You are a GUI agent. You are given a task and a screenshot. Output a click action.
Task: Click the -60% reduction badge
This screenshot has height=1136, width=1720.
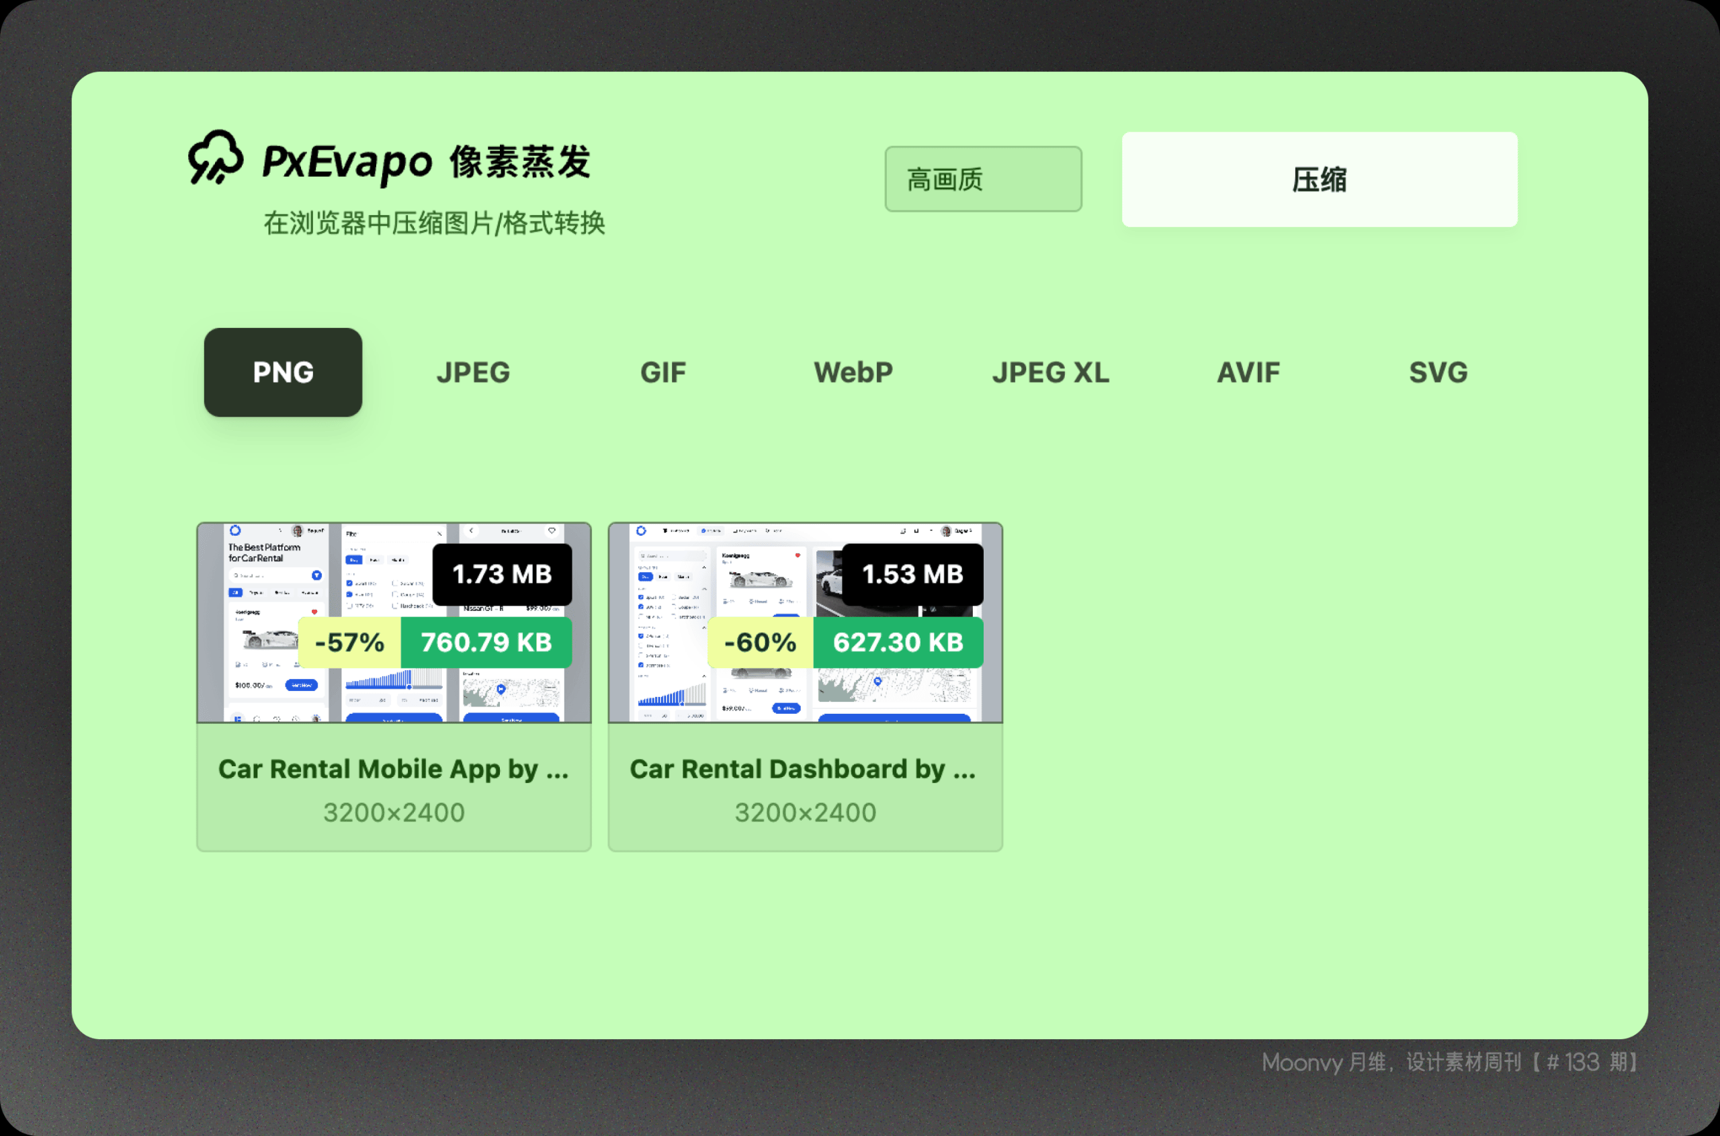click(761, 643)
